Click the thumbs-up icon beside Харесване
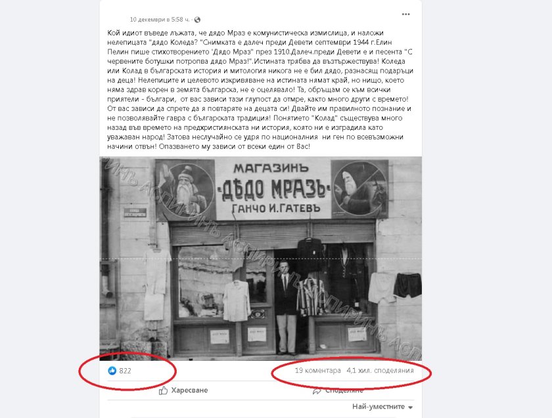 coord(163,390)
